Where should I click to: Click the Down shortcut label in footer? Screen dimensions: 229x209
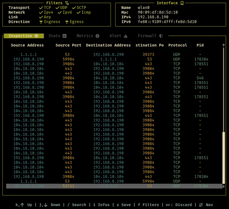coord(56,205)
